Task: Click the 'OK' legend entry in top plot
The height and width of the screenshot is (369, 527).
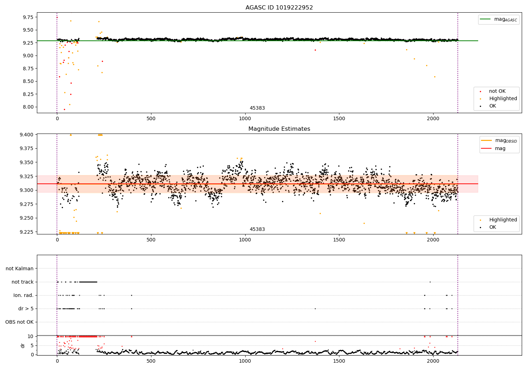Action: [493, 106]
